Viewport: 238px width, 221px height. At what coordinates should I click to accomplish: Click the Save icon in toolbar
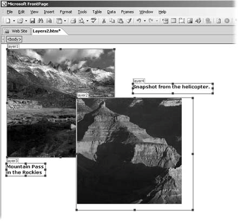point(32,21)
